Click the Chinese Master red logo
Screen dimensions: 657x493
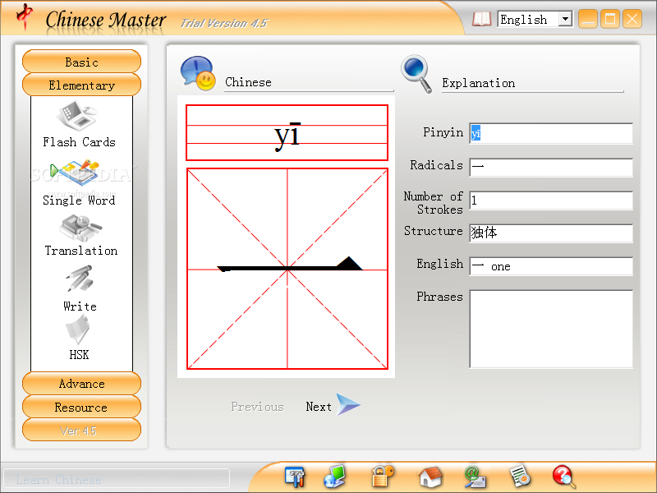click(25, 16)
